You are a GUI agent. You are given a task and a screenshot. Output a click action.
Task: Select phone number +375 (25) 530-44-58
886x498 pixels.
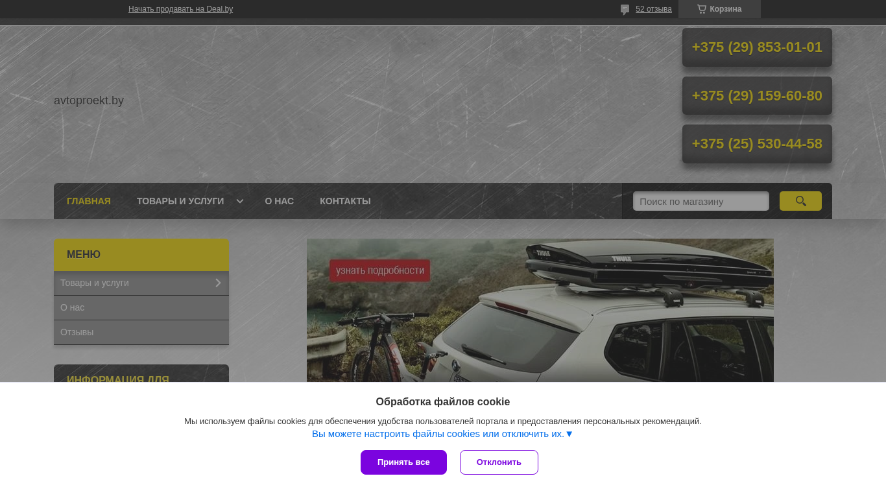pos(757,144)
